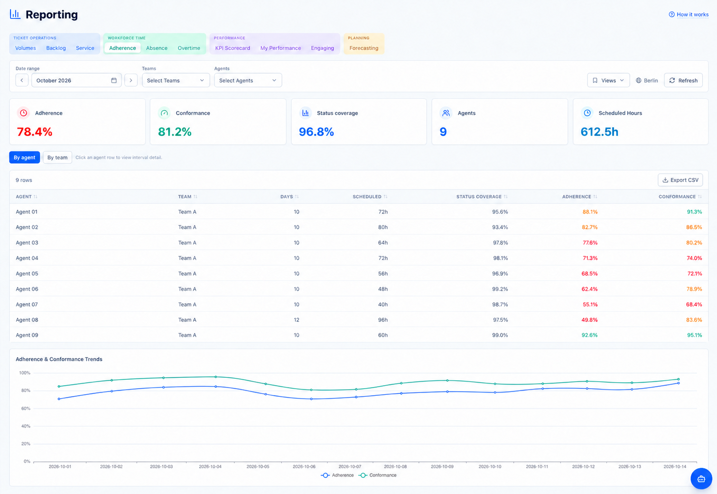This screenshot has height=494, width=717.
Task: Click the Export CSV button
Action: pos(680,180)
